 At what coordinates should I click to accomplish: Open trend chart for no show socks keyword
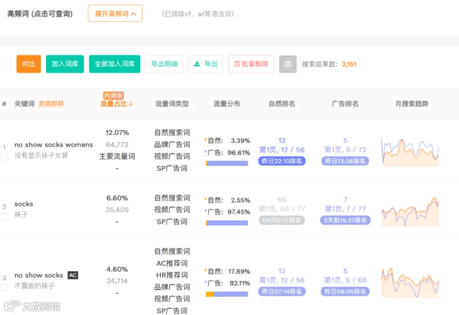click(x=410, y=282)
